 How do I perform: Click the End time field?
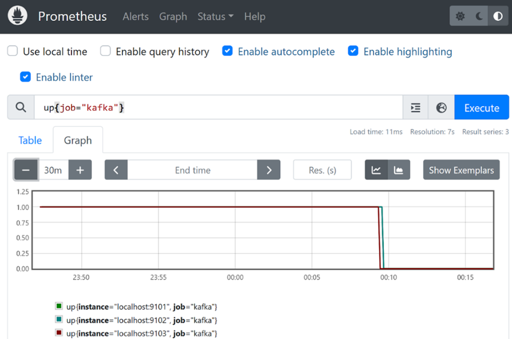click(192, 170)
